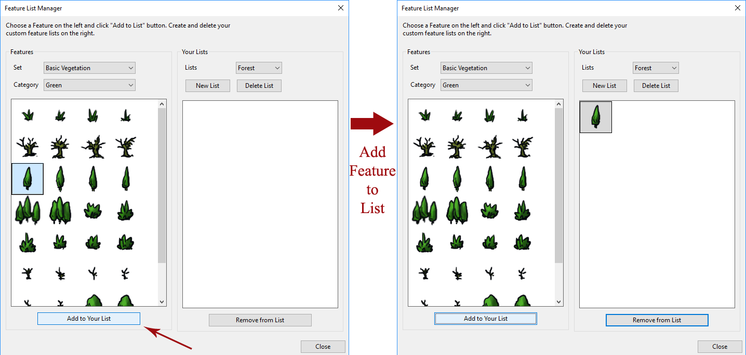Select the round bush feature
The height and width of the screenshot is (355, 746).
(x=92, y=301)
